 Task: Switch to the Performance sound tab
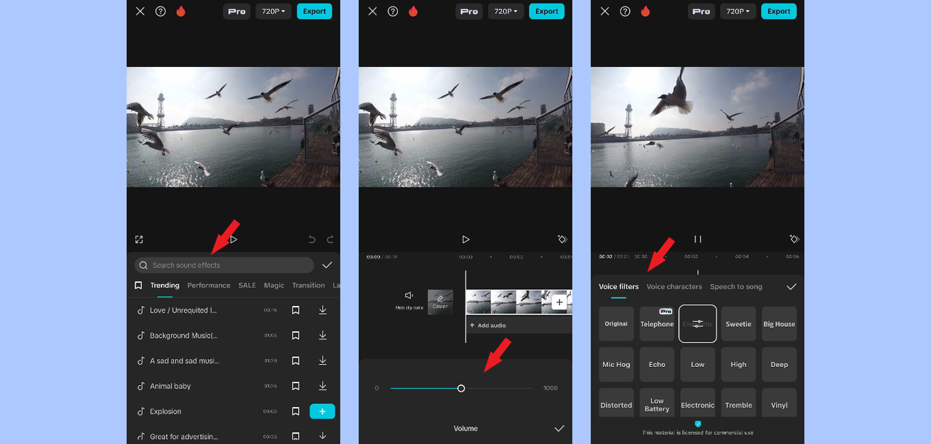(x=209, y=286)
